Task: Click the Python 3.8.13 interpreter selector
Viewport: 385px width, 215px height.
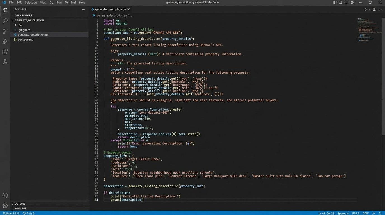Action: click(11, 213)
